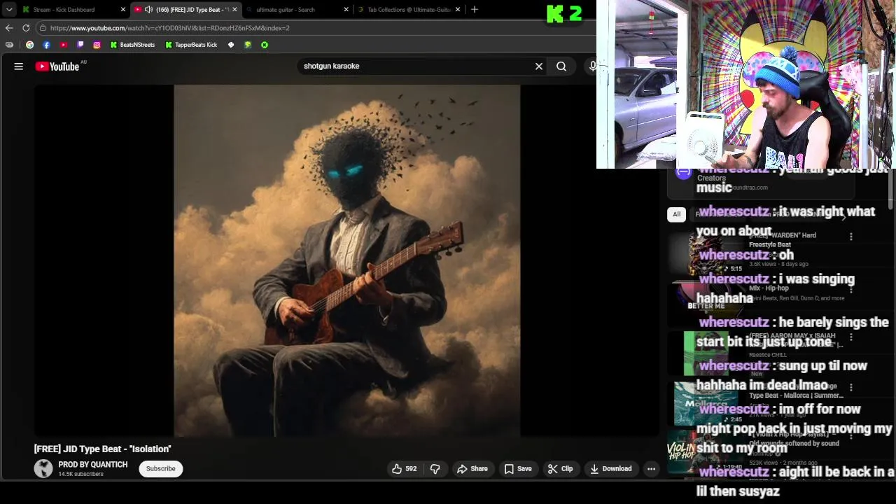Open the Violin Hip Hop playlist thumbnail
This screenshot has width=896, height=504.
point(706,452)
